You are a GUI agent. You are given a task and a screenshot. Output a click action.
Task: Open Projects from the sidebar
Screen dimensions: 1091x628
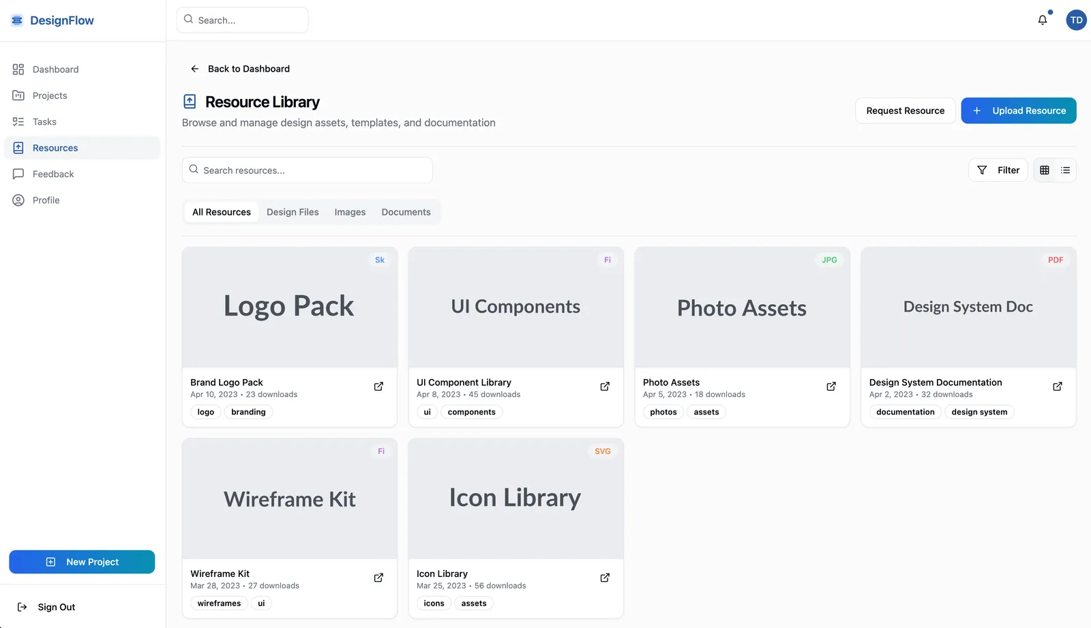(83, 95)
